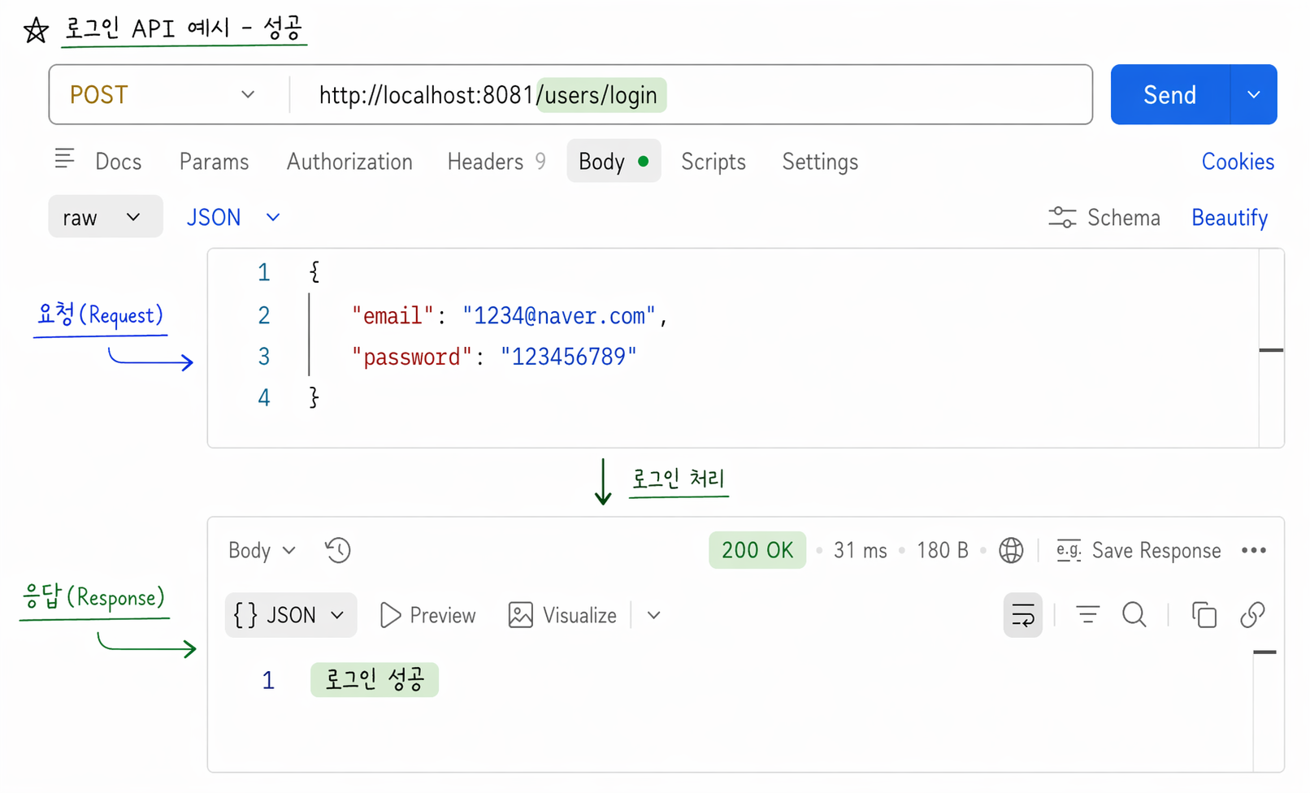Select the Body request tab
The image size is (1310, 793).
[614, 161]
